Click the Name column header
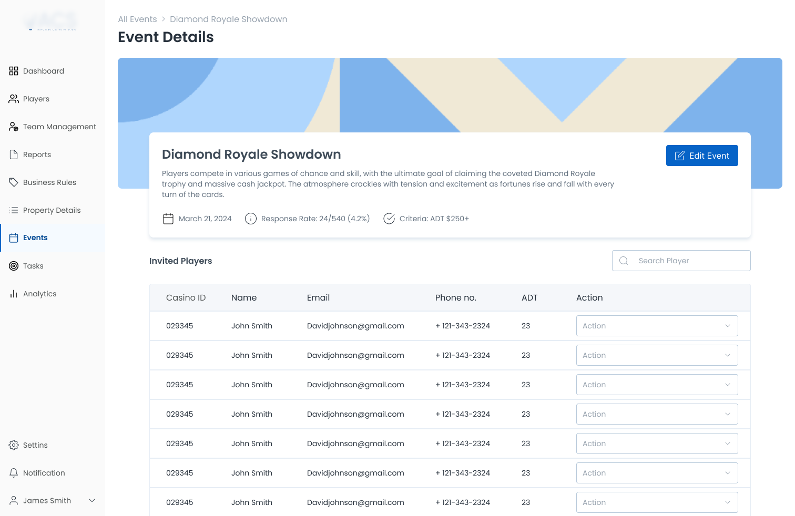 tap(244, 297)
